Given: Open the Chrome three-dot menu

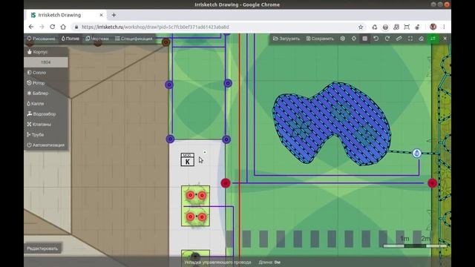Looking at the screenshot, I should click(x=444, y=27).
